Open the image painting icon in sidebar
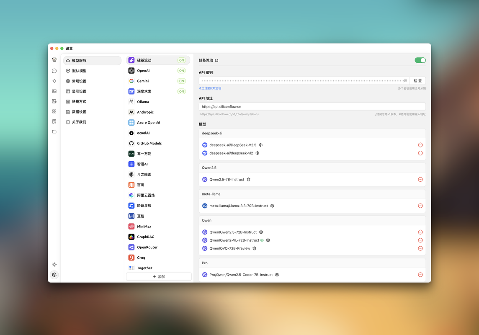The image size is (479, 335). [x=54, y=91]
